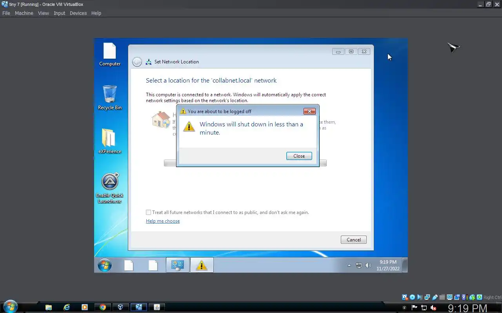Screen dimensions: 502x313
Task: Click the guest volume speaker icon
Action: 368,265
